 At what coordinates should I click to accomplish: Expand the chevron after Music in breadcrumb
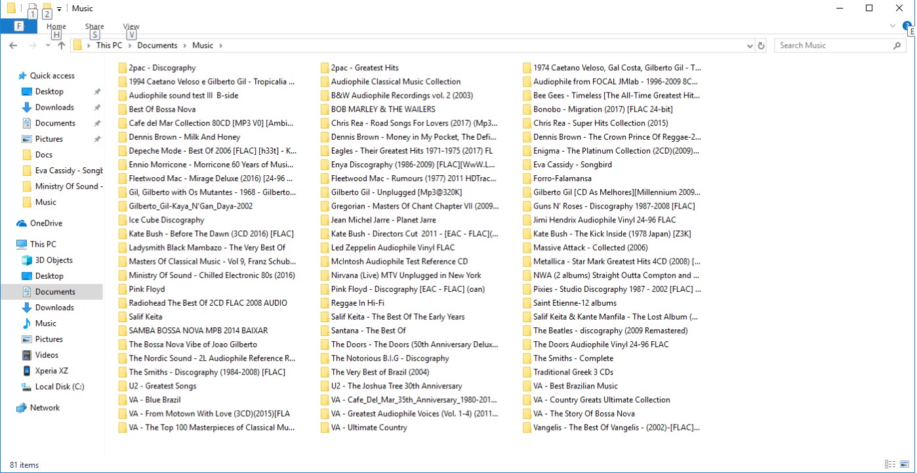(220, 46)
